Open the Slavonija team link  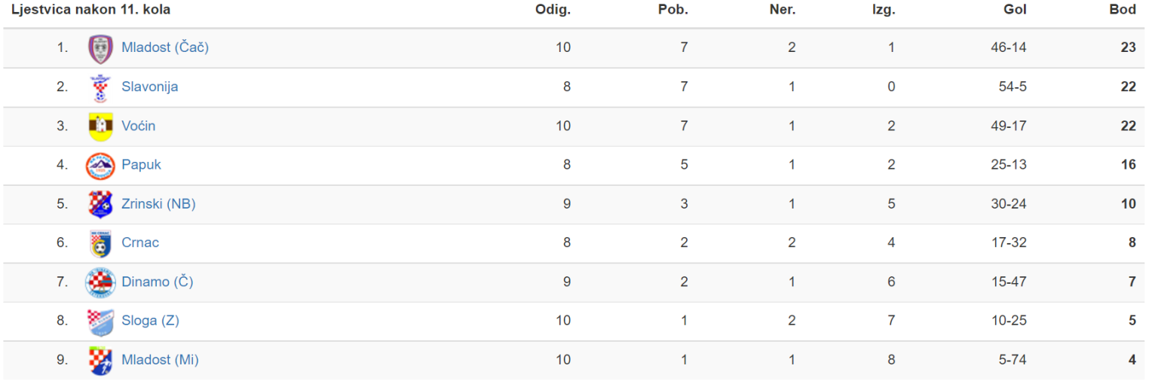(150, 87)
